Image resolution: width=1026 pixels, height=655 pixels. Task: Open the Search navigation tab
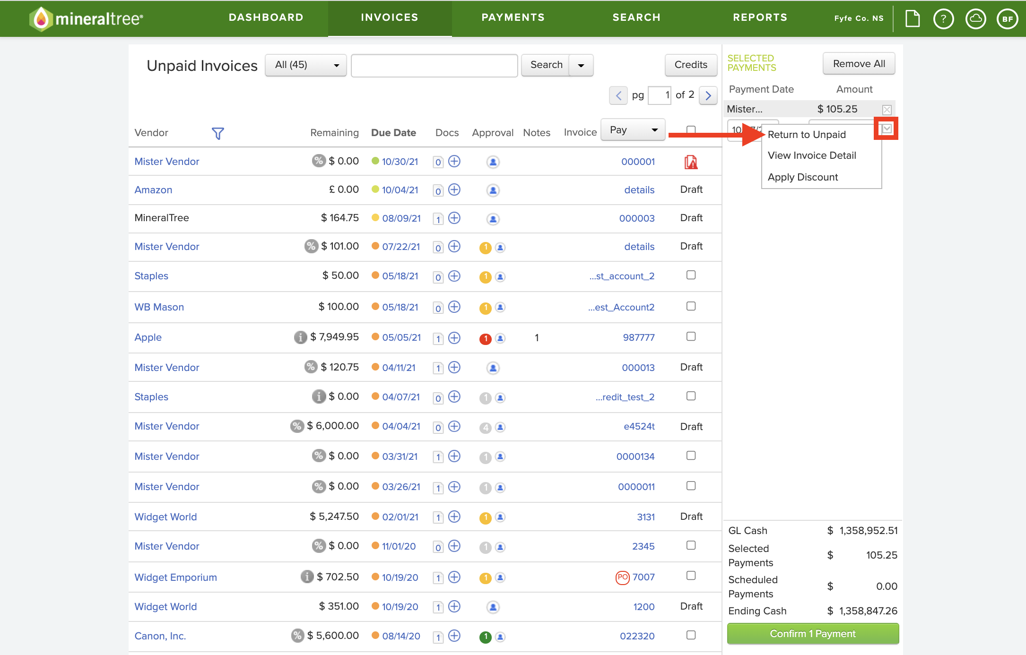click(636, 17)
